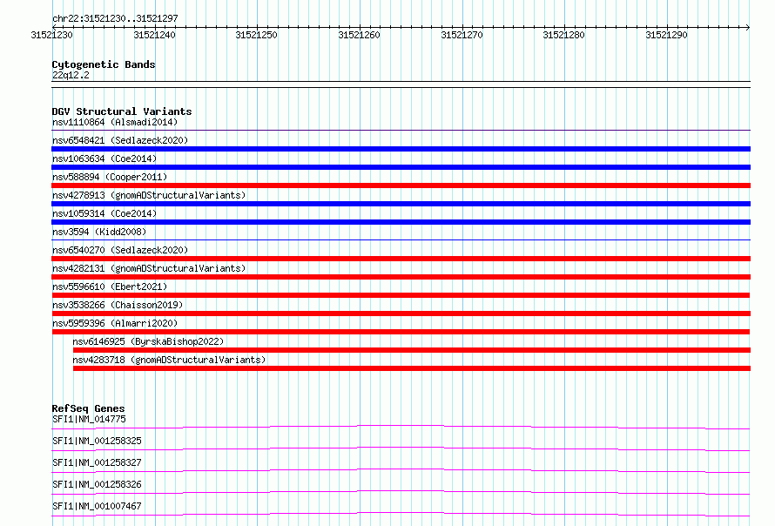This screenshot has height=526, width=775.
Task: Click ruler position 31521250
Action: coord(257,35)
